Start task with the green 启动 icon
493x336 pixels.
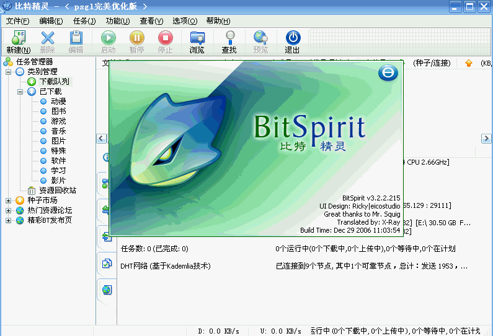click(x=108, y=38)
